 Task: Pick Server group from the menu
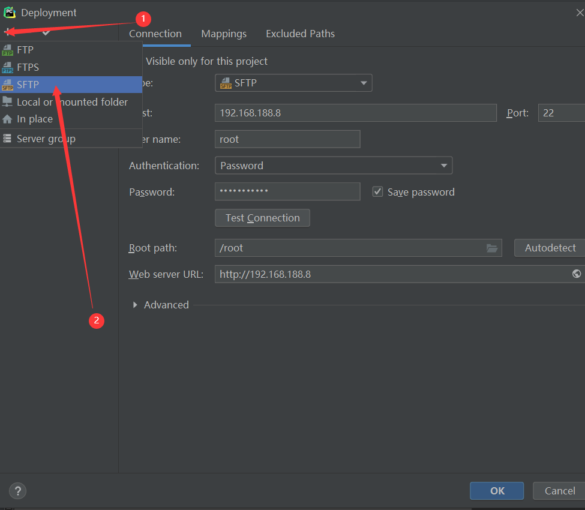(71, 139)
